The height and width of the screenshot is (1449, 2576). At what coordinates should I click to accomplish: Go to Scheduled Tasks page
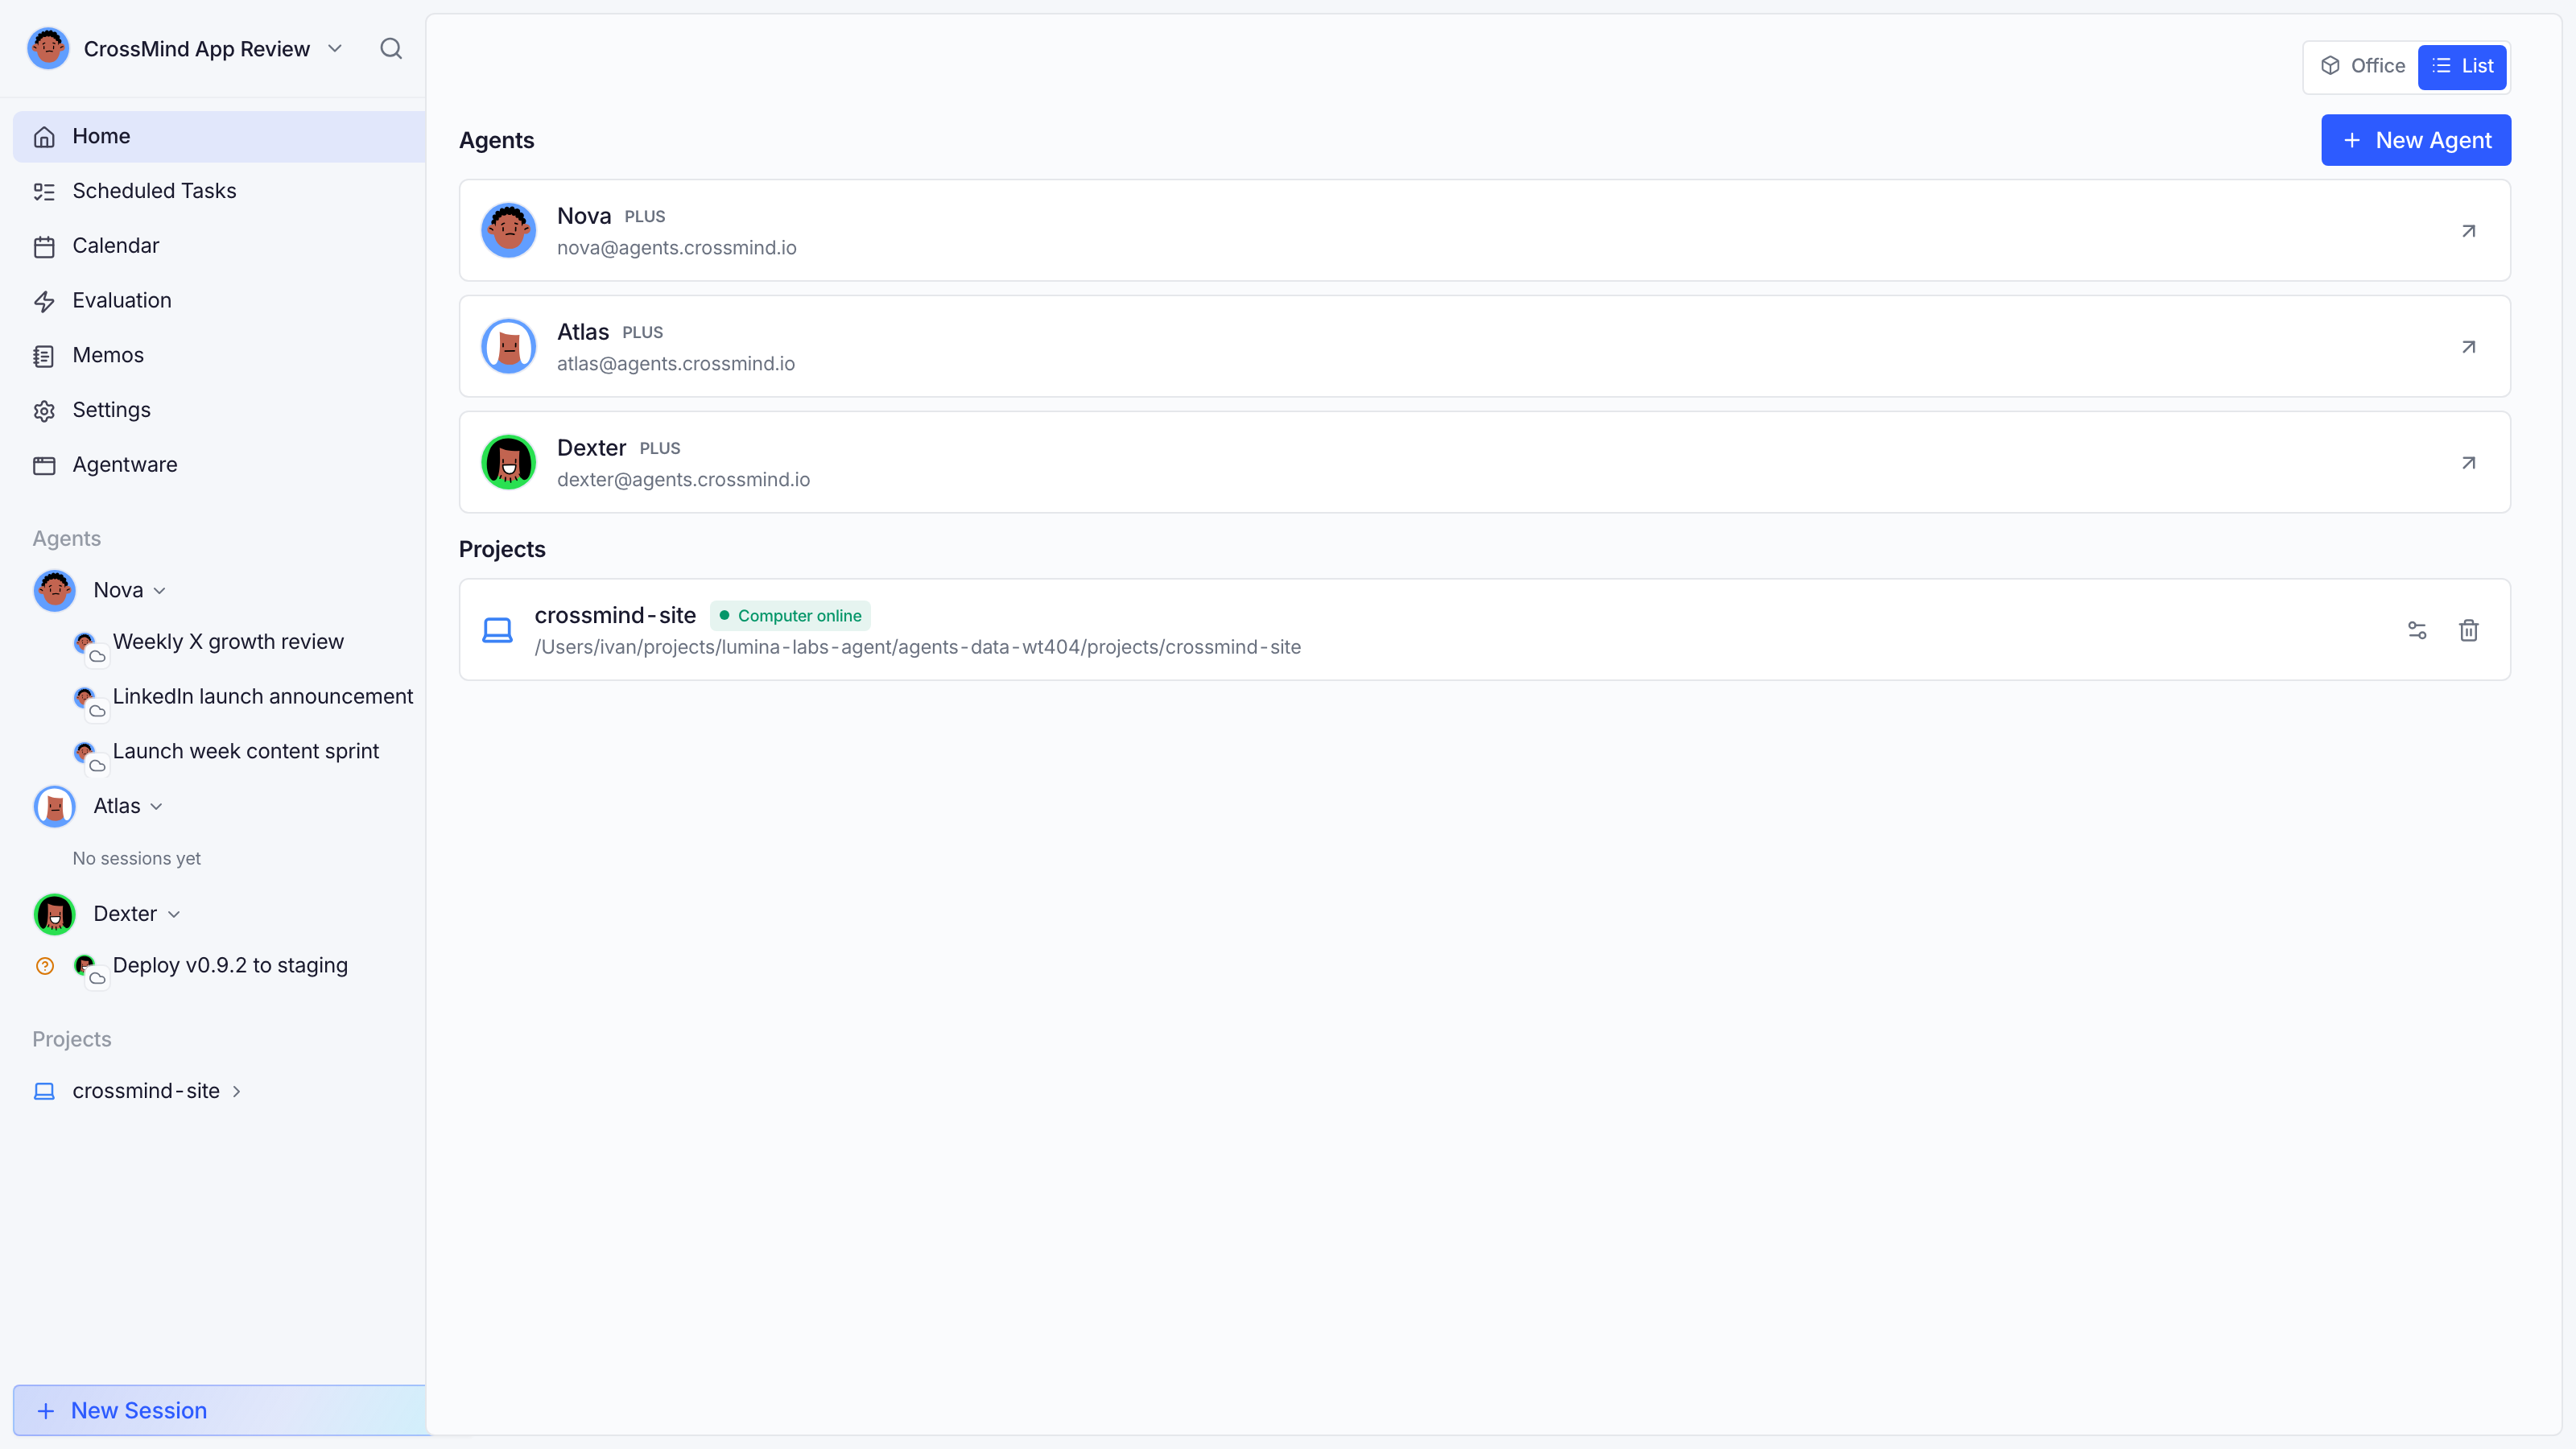coord(219,191)
